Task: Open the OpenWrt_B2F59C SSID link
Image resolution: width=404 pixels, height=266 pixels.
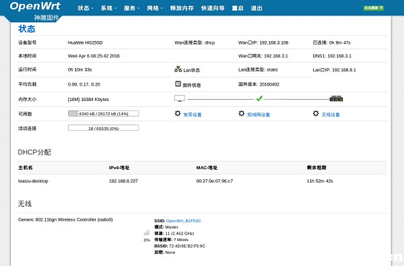Action: click(x=183, y=221)
